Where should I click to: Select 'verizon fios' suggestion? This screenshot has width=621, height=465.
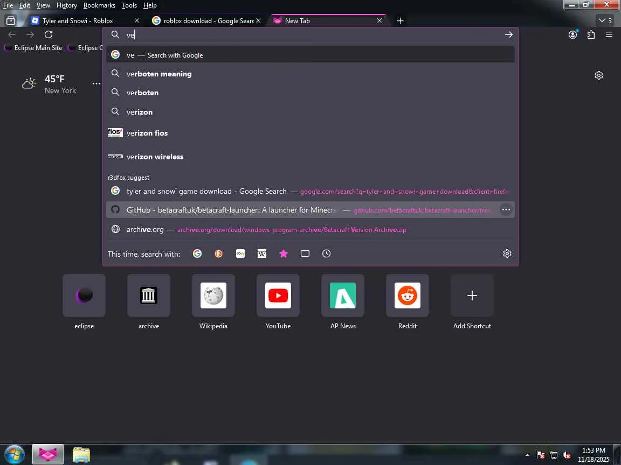click(x=310, y=133)
